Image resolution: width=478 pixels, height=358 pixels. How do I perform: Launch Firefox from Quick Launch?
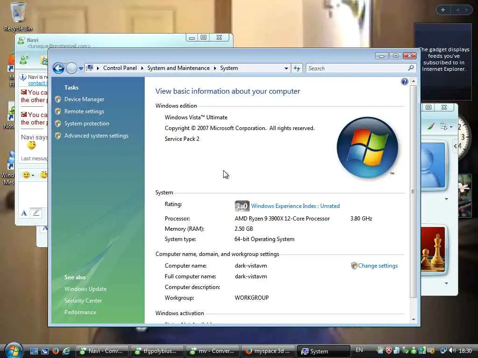pyautogui.click(x=56, y=351)
